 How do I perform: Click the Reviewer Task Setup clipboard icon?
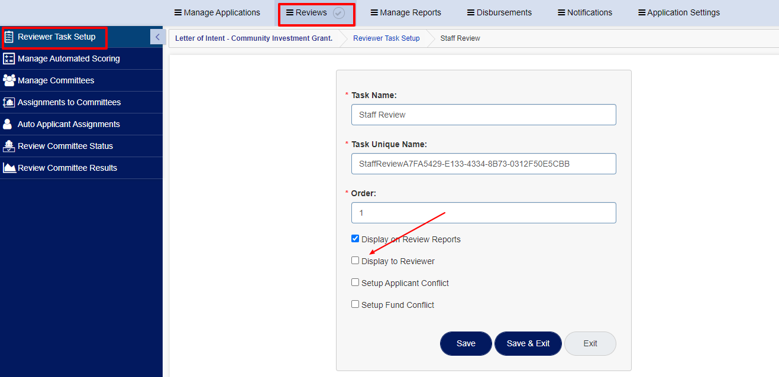pos(9,37)
